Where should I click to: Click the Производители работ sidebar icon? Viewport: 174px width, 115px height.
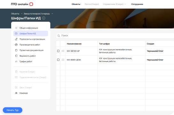16,45
